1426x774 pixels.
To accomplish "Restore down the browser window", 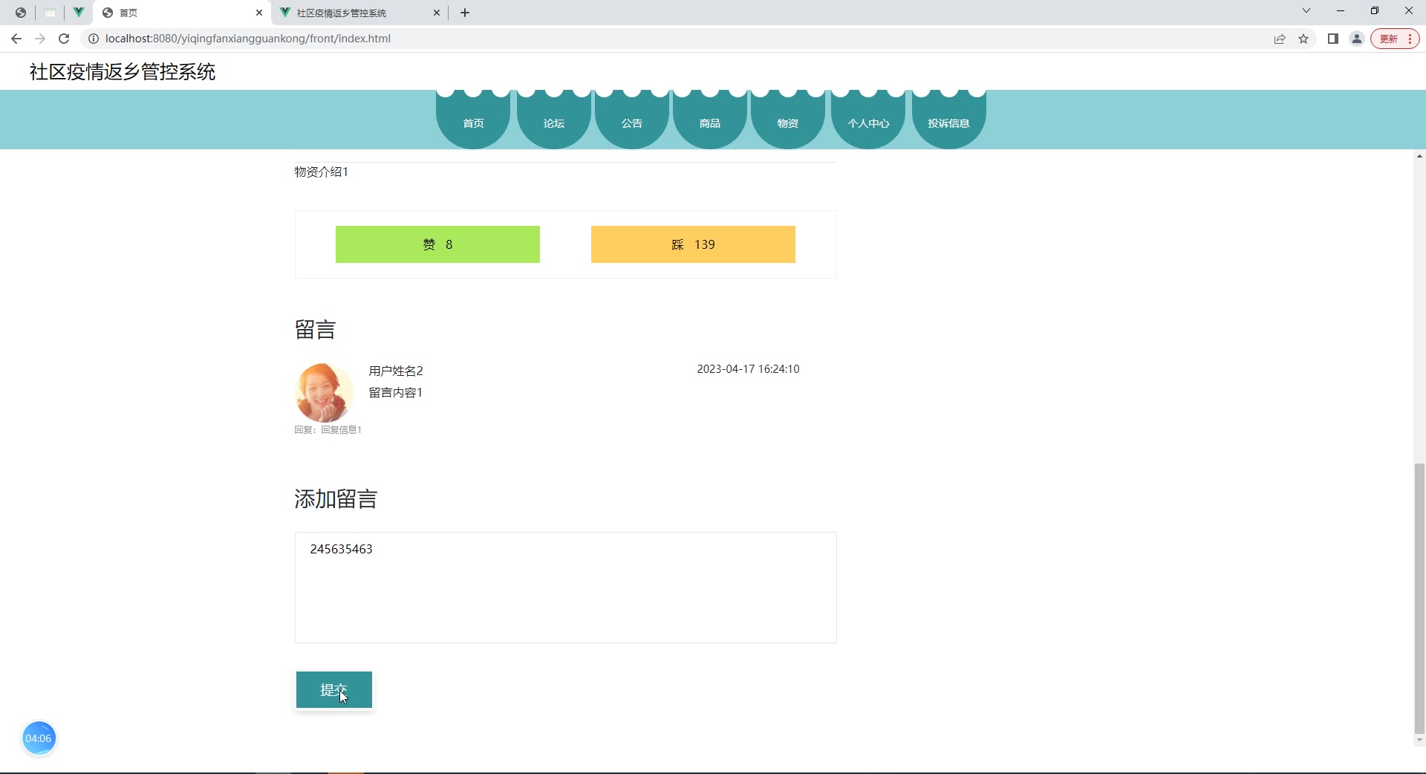I will pos(1375,11).
